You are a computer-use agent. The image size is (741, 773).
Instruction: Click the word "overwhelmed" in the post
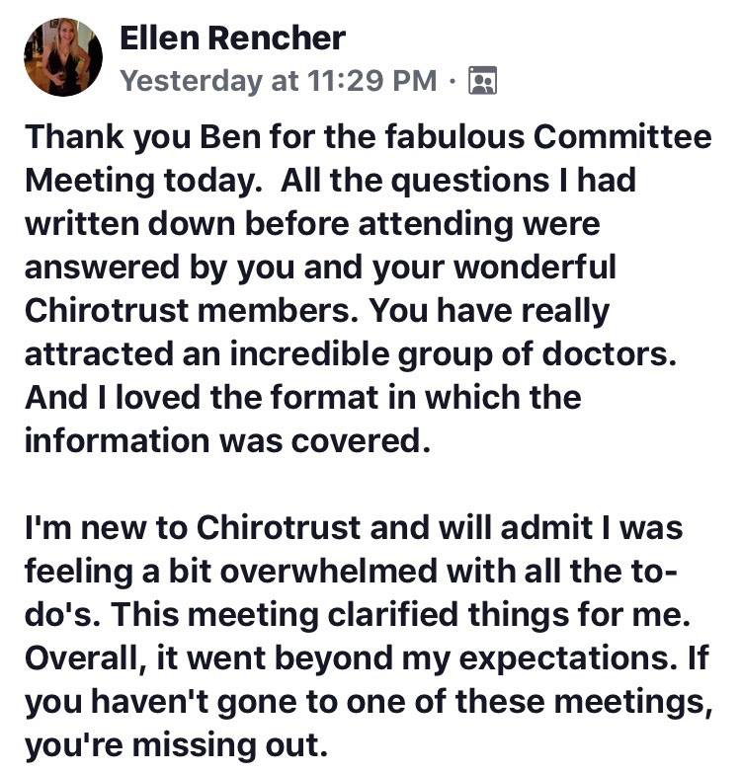pos(329,572)
